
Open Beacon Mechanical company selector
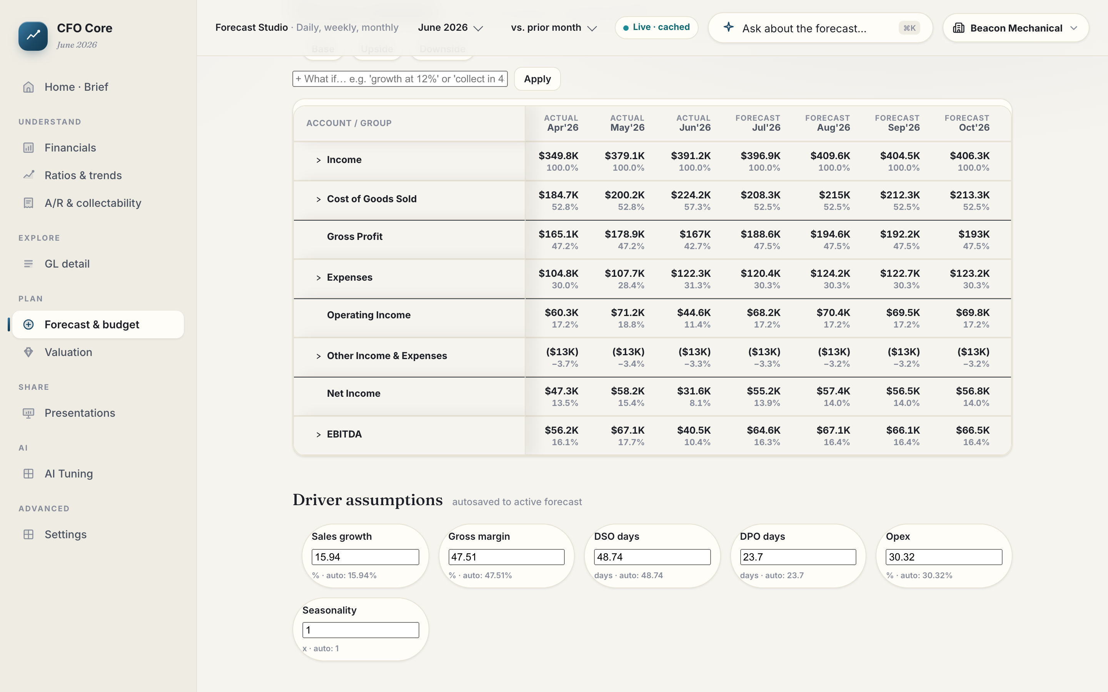tap(1016, 28)
